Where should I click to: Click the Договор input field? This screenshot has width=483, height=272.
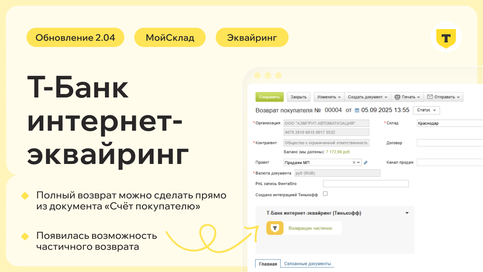click(450, 143)
